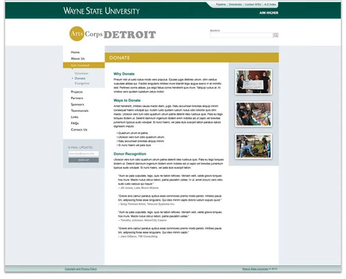This screenshot has height=279, width=346.
Task: Open the outdoor gardening photo thumbnail
Action: (x=254, y=146)
